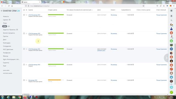
Task: Open Телефония in the sidebar
Action: [x=7, y=53]
